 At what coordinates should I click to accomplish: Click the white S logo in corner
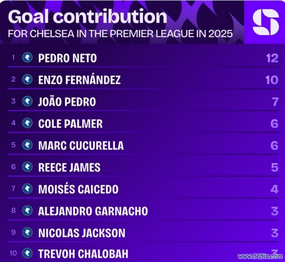(266, 22)
